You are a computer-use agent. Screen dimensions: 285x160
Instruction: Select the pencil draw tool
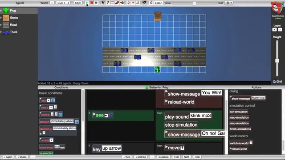coord(108,3)
